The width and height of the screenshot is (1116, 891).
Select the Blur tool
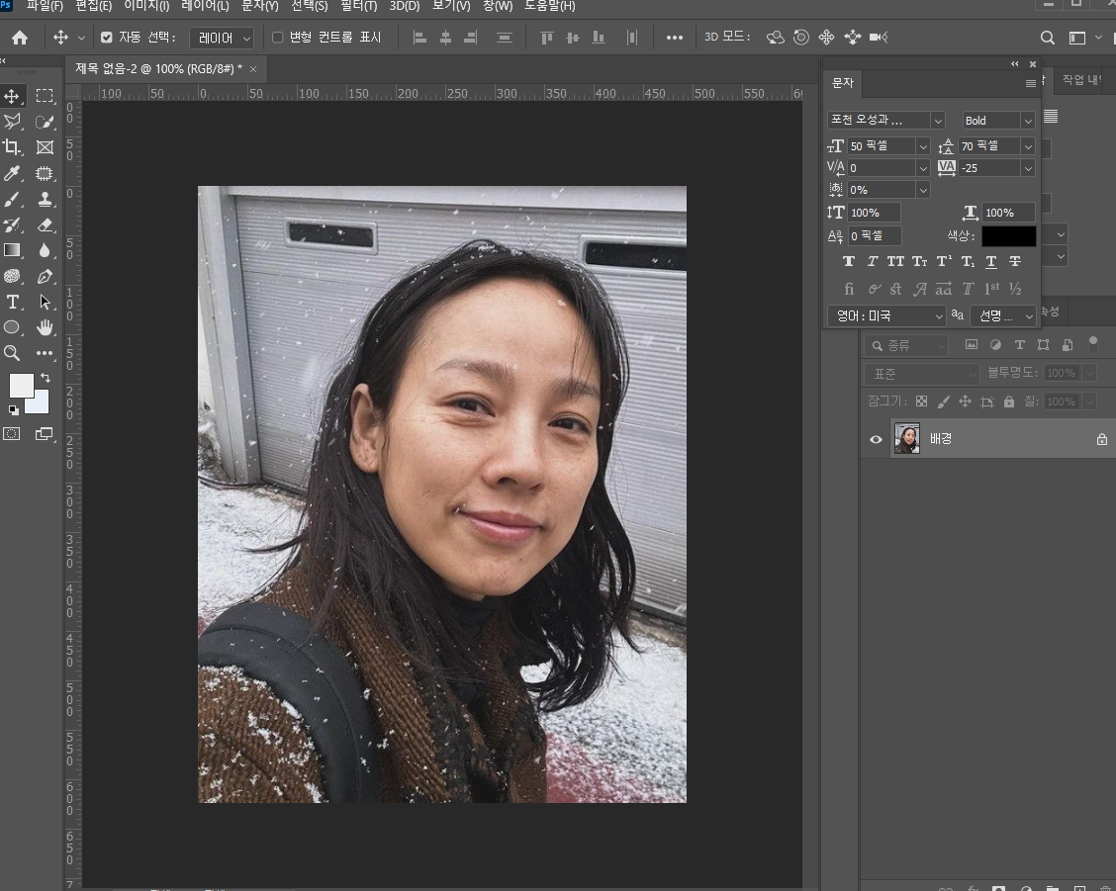click(45, 250)
